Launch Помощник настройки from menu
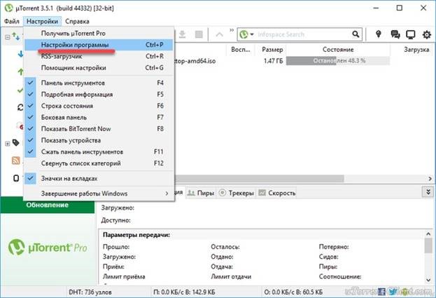 point(99,68)
